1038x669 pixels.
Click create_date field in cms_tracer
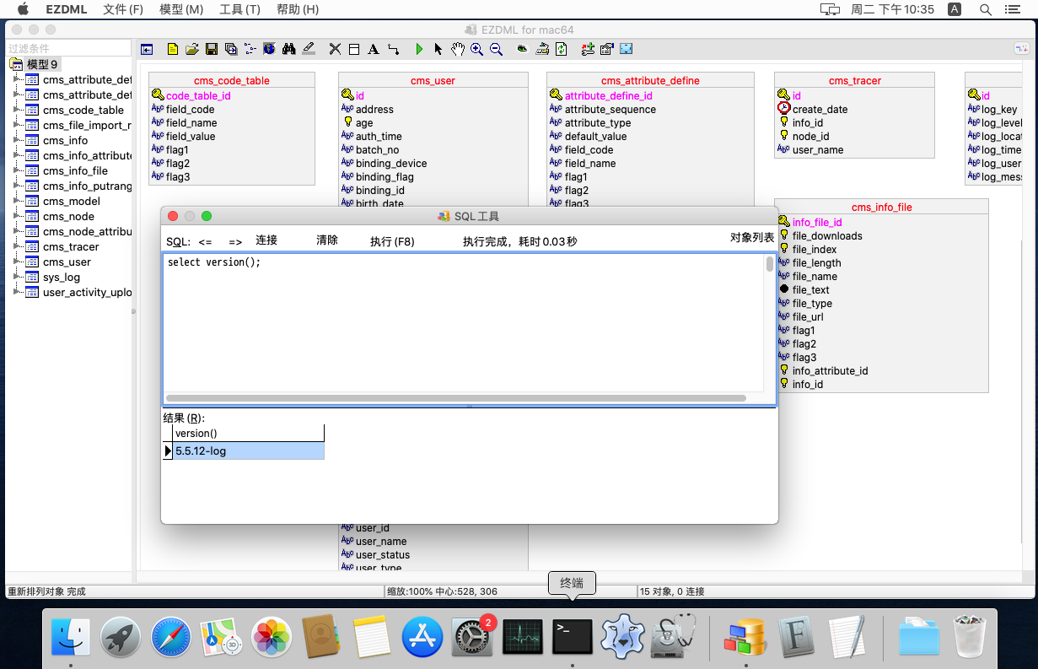pos(820,110)
